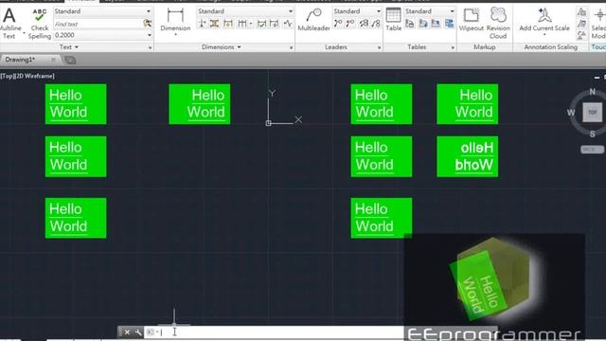606x341 pixels.
Task: Close the command line with X
Action: pyautogui.click(x=127, y=332)
